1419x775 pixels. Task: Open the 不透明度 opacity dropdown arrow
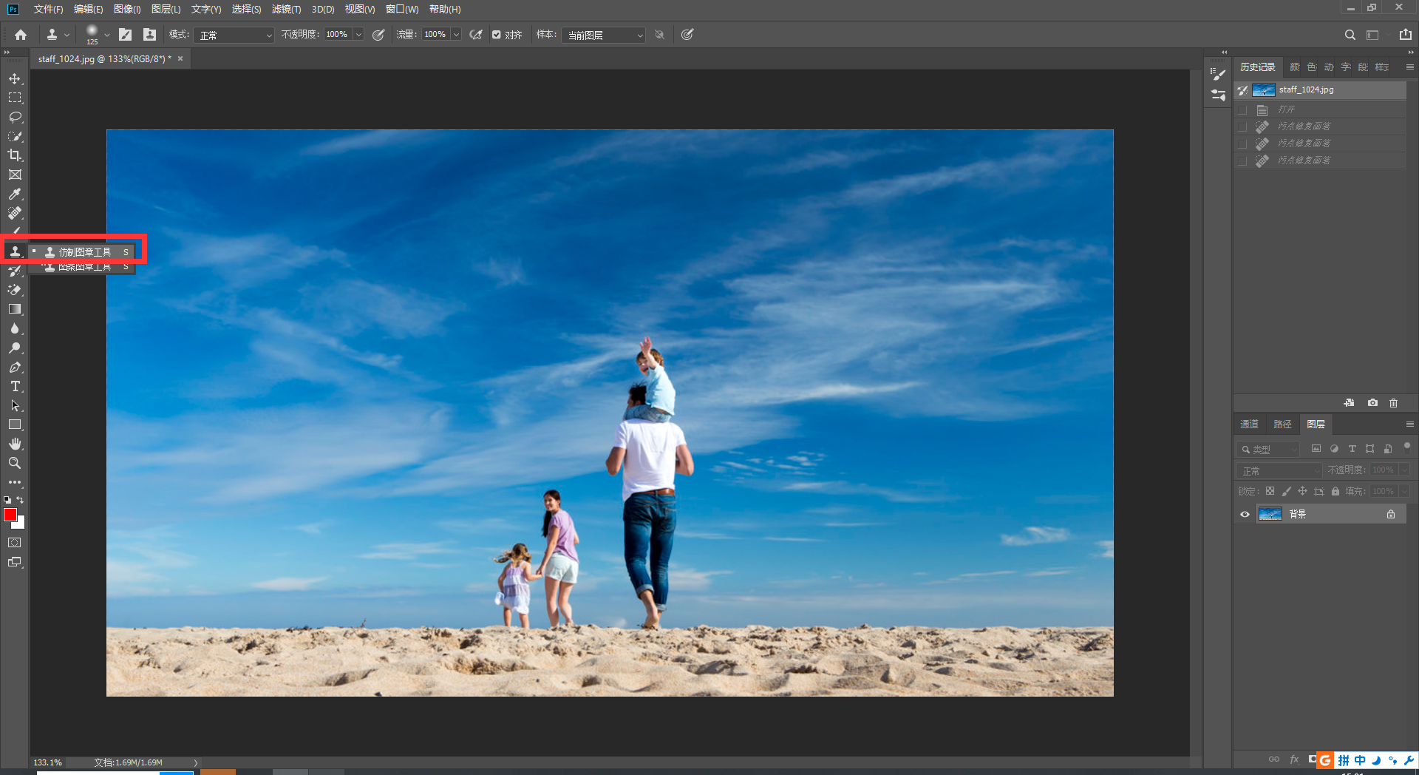358,35
